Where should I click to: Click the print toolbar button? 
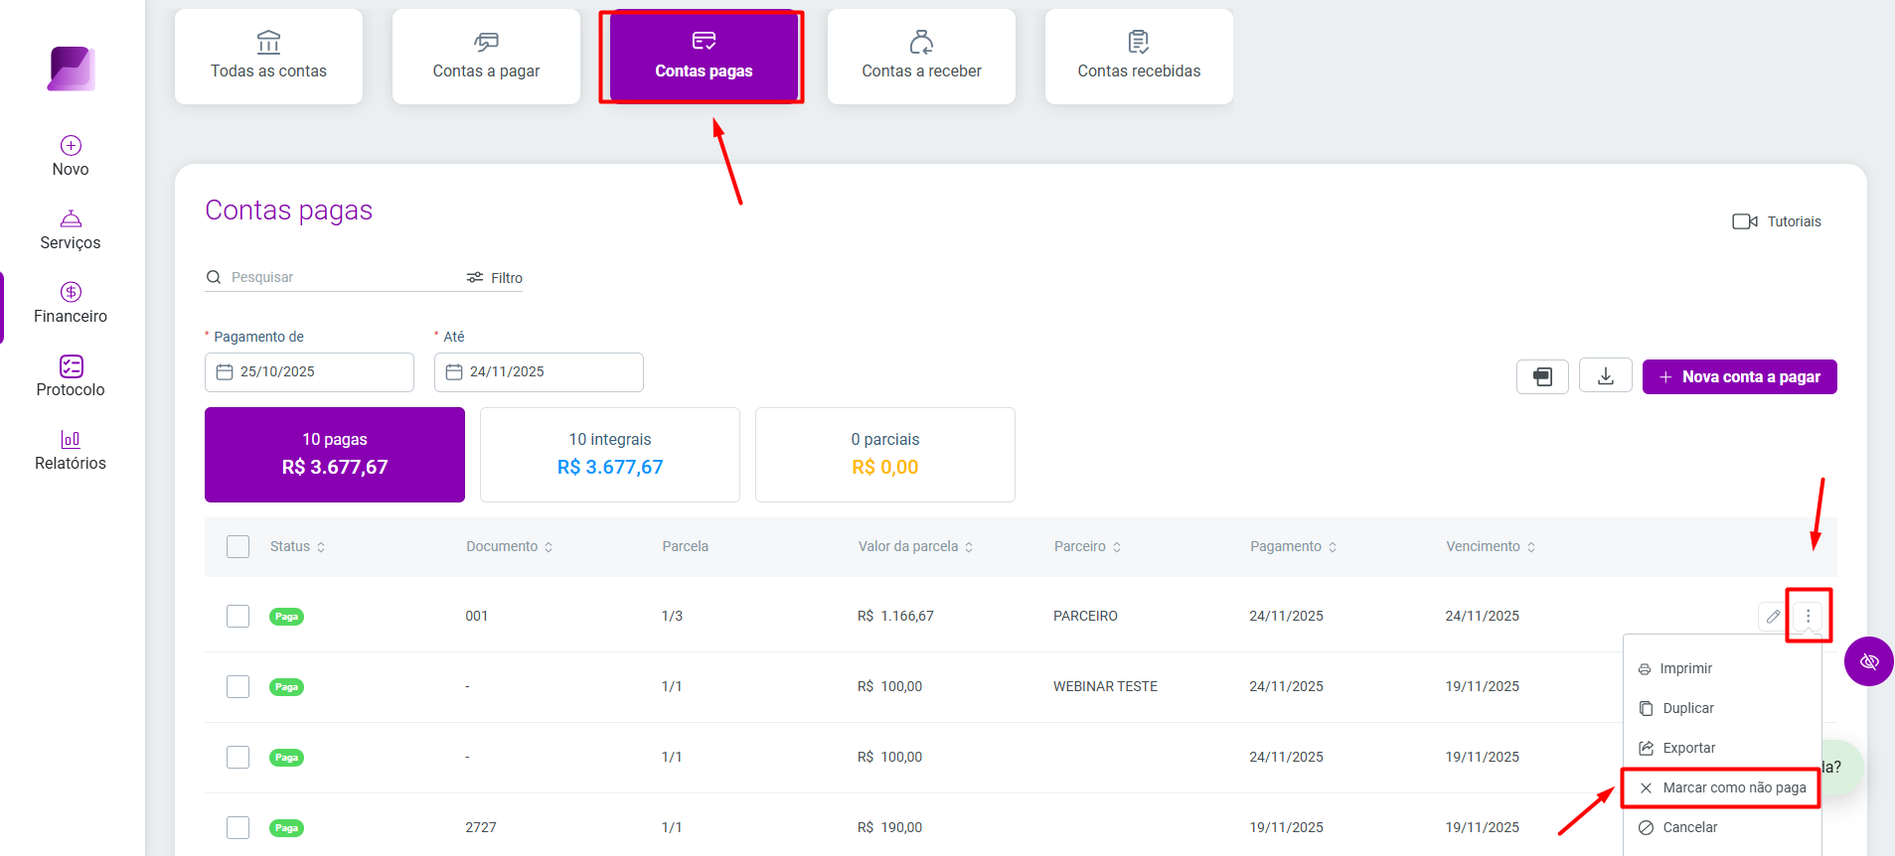(x=1542, y=376)
